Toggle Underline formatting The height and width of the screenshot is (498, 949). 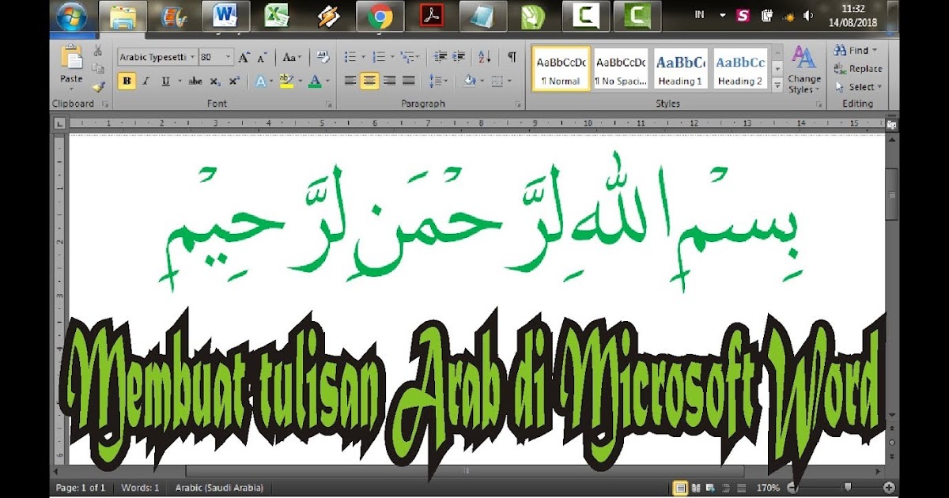coord(166,81)
